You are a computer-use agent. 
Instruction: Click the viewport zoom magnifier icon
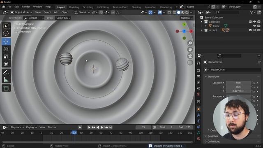(x=190, y=43)
